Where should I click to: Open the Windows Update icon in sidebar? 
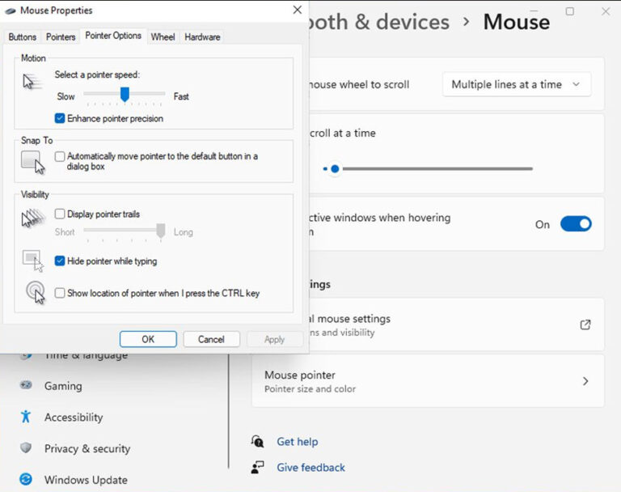pos(26,479)
